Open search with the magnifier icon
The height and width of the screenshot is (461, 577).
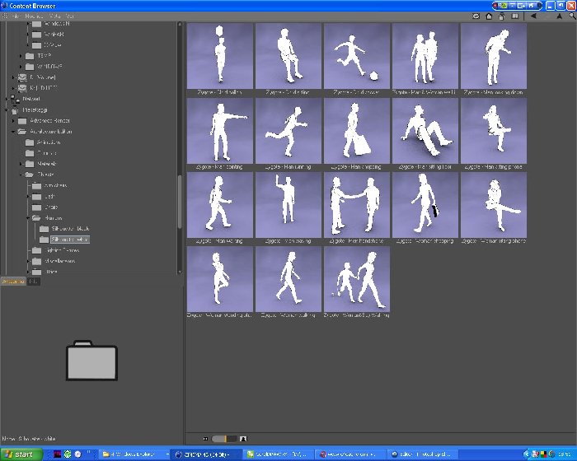[x=573, y=16]
